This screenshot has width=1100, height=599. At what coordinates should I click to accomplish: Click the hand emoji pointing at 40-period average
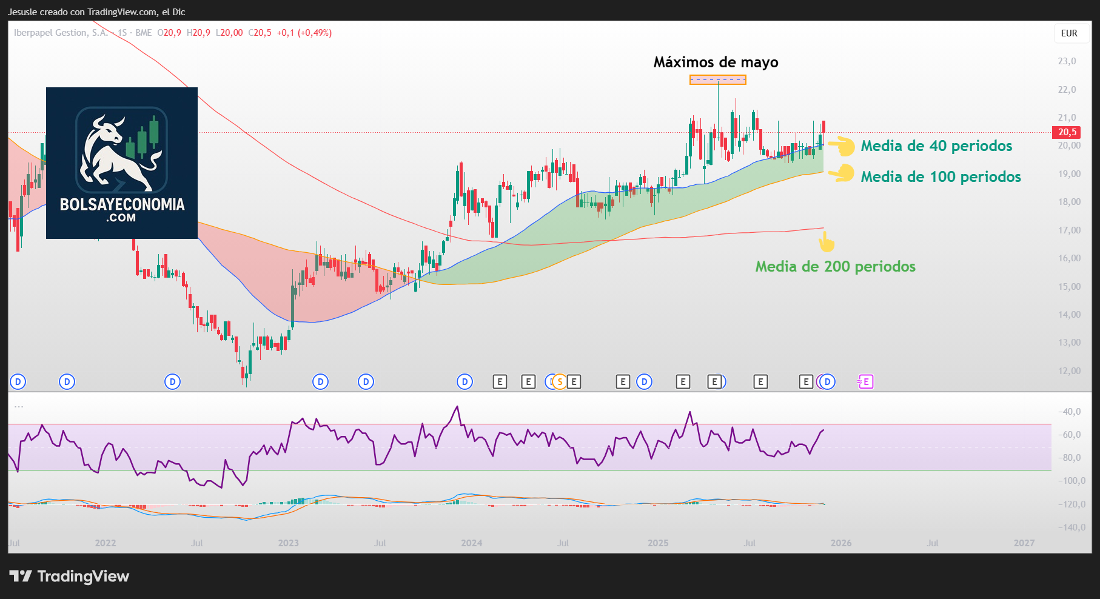point(841,146)
